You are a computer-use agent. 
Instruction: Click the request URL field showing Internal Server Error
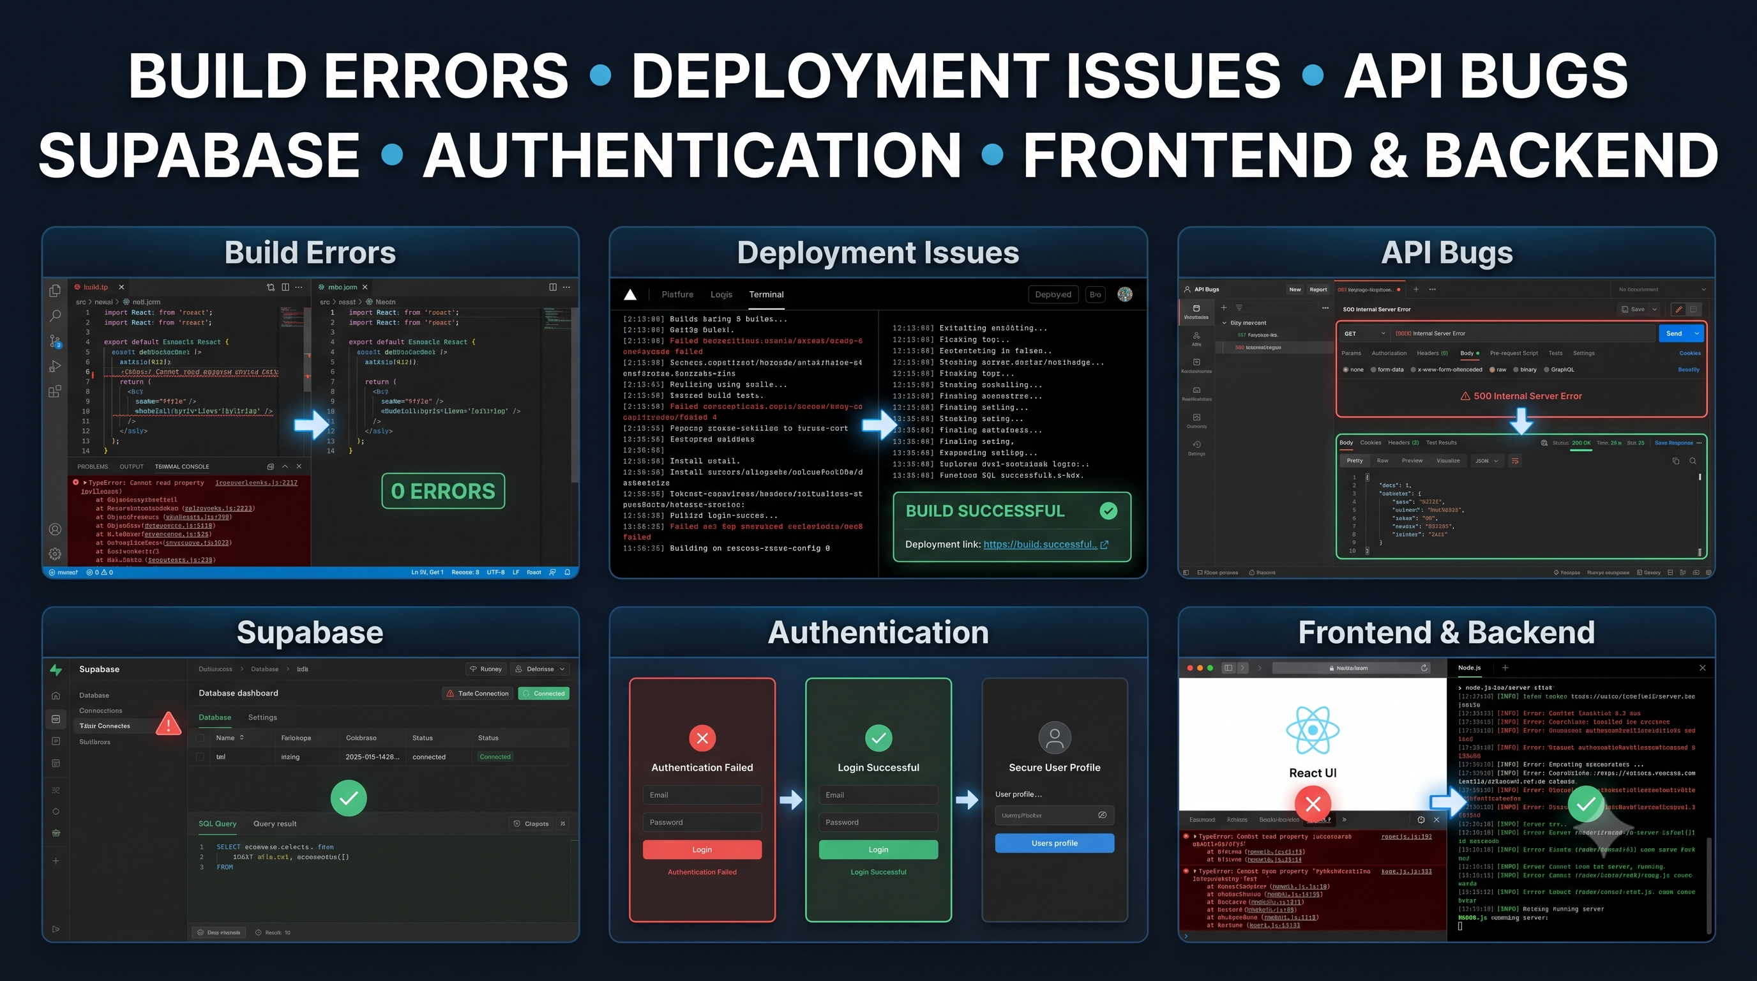click(x=1522, y=333)
